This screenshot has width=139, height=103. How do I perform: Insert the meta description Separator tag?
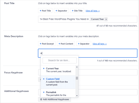pos(84,44)
